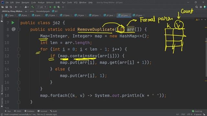The width and height of the screenshot is (207, 116).
Task: Open the Build tool window button
Action: (53, 111)
